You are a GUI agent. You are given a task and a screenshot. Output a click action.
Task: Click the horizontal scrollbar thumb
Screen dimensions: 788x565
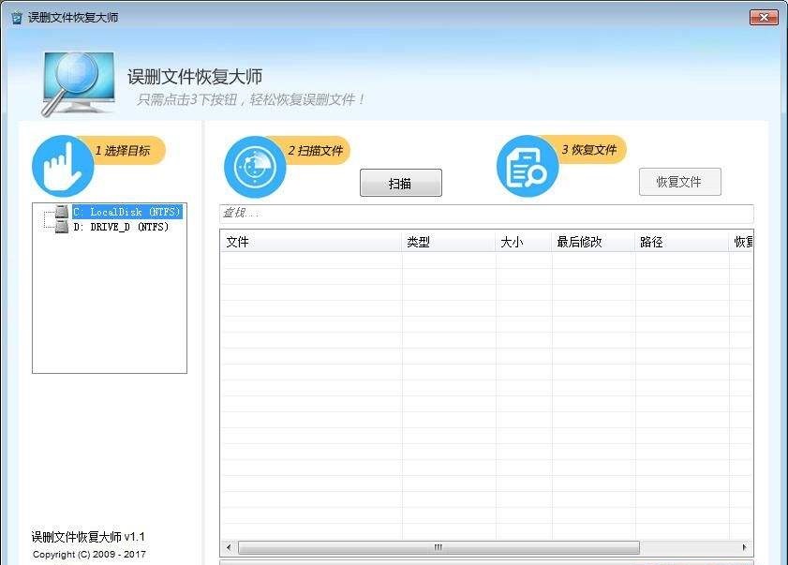(x=439, y=547)
